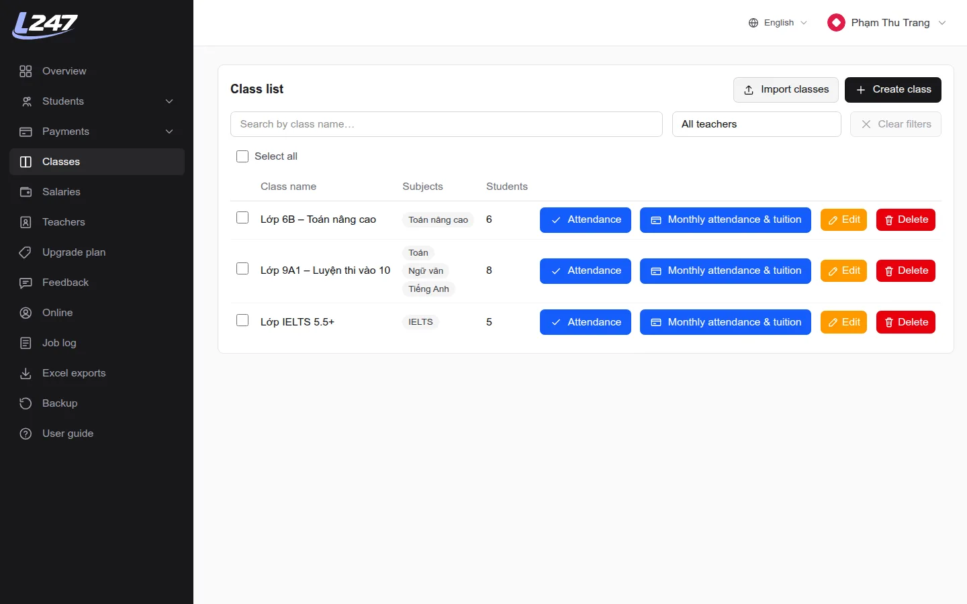Click the Overview grid icon
Image resolution: width=967 pixels, height=604 pixels.
click(26, 71)
